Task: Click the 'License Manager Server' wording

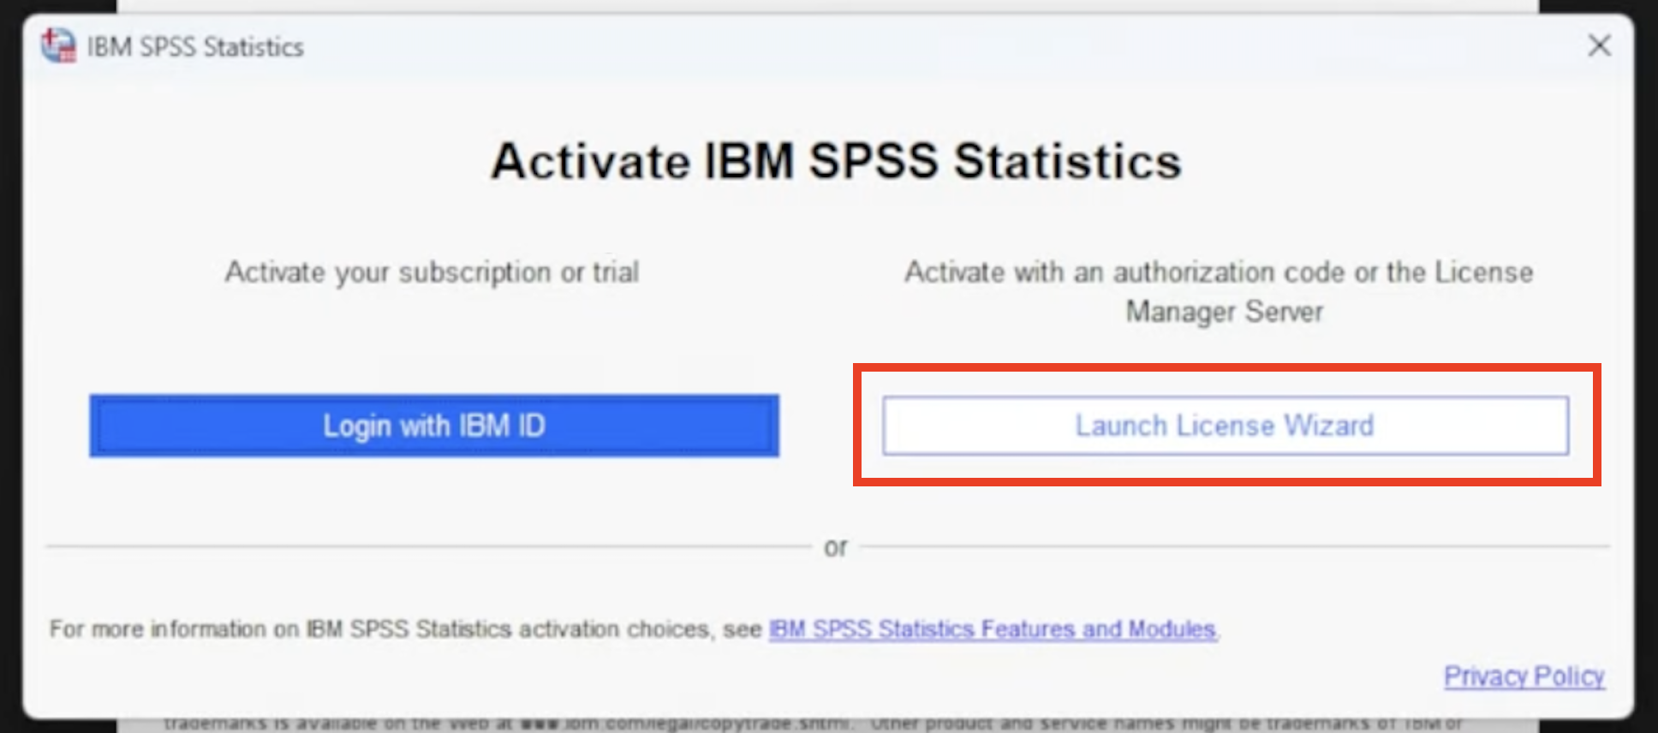Action: point(1225,312)
